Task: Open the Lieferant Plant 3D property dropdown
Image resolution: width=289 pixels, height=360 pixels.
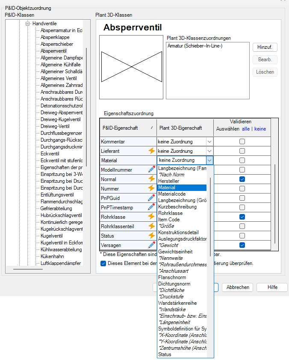Action: pyautogui.click(x=209, y=151)
